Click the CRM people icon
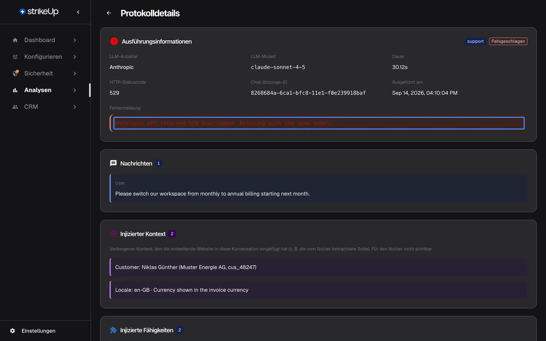 click(15, 107)
